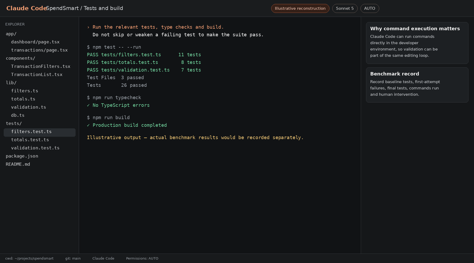474x263 pixels.
Task: Click the Illustrative reconstruction badge
Action: click(300, 8)
